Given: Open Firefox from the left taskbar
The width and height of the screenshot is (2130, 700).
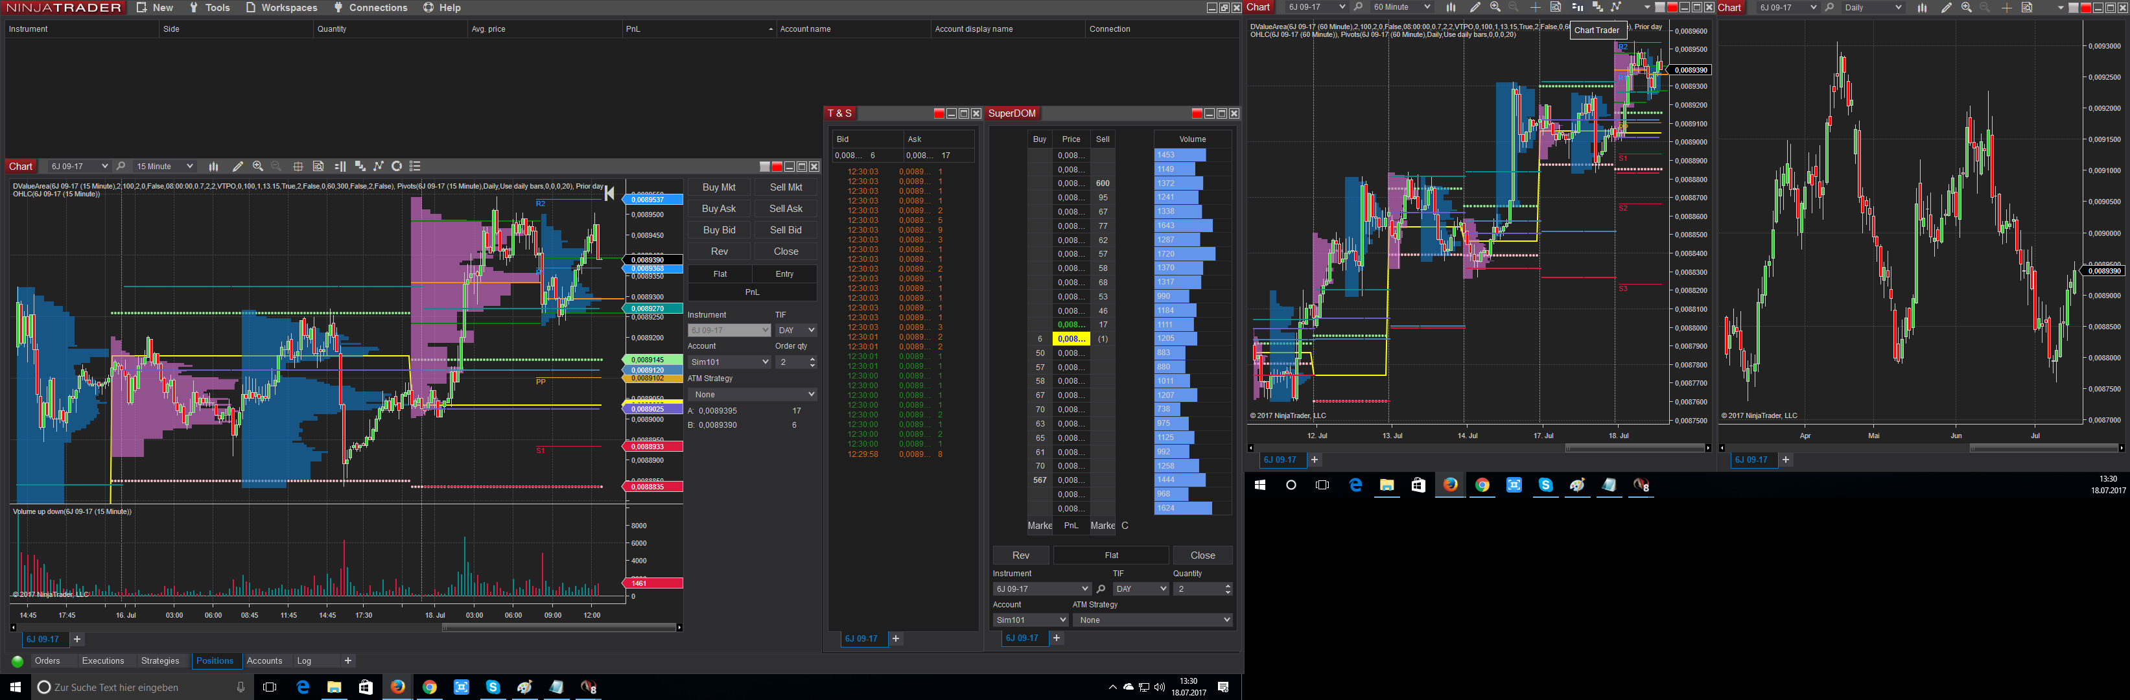Looking at the screenshot, I should [398, 688].
